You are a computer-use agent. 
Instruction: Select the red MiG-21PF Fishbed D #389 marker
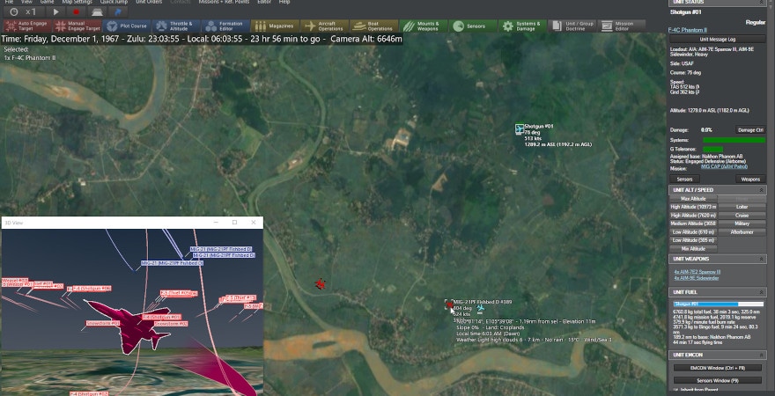point(449,304)
